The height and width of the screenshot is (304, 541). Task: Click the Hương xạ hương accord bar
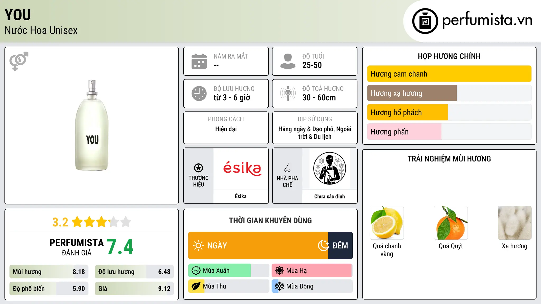pyautogui.click(x=449, y=93)
